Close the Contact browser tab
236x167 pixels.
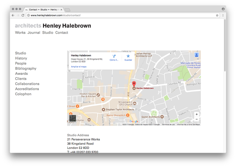pos(61,10)
